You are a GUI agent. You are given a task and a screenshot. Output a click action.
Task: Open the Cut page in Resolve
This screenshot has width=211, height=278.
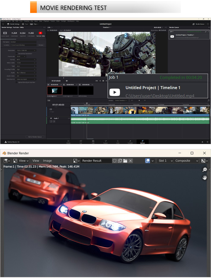(81, 142)
